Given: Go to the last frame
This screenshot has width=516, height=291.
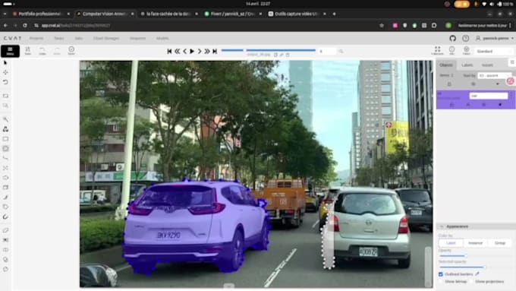Looking at the screenshot, I should pos(215,51).
